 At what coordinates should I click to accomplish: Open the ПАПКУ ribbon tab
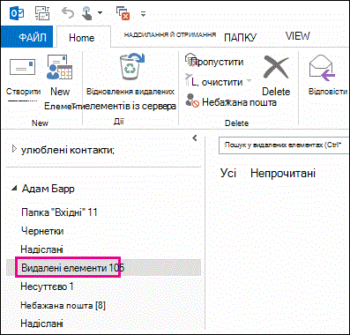[240, 37]
